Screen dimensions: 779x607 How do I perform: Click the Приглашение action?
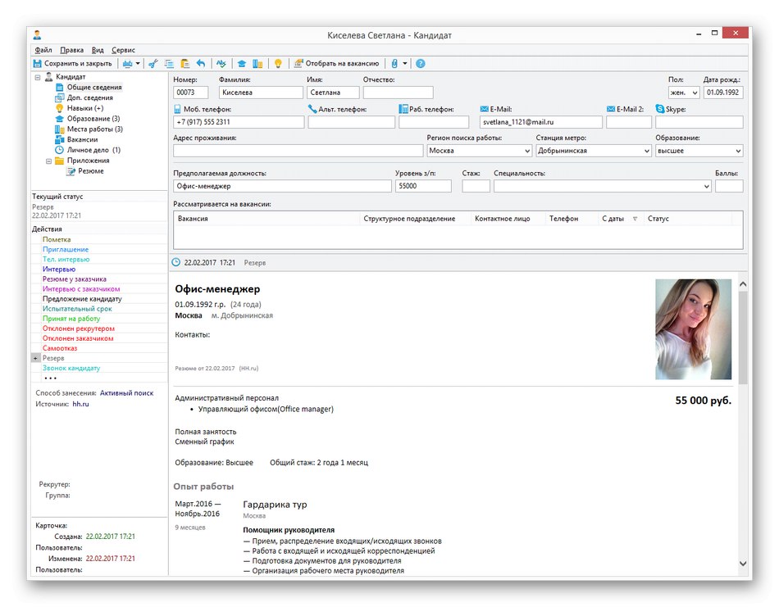[66, 250]
